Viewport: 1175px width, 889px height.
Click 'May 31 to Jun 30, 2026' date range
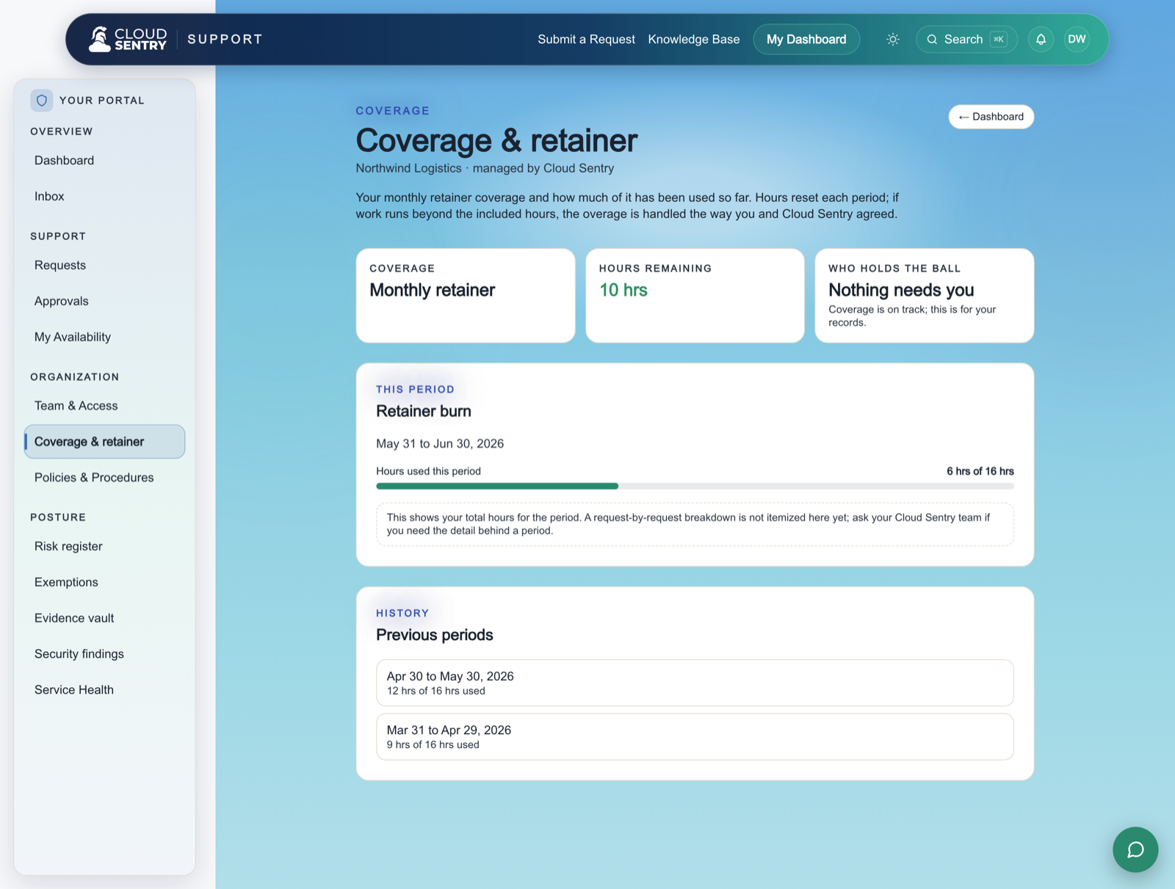(440, 444)
